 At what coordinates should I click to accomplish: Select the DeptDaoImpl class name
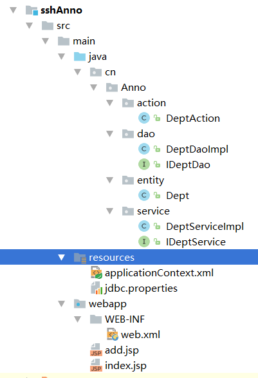(x=198, y=149)
